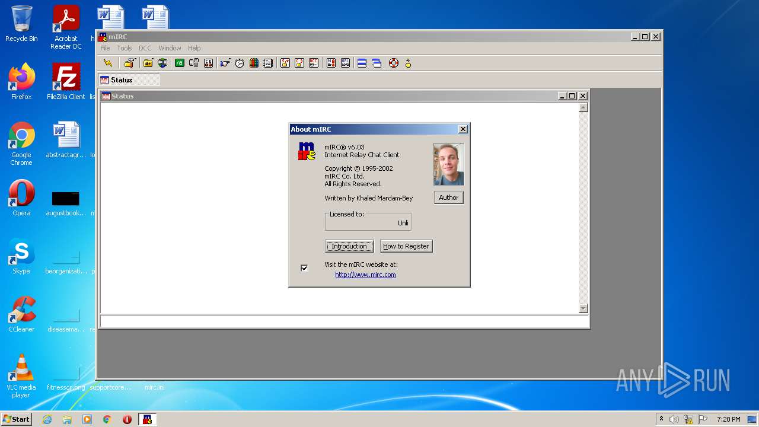Click the How to Register button
Screen dimensions: 759x427
tap(406, 246)
